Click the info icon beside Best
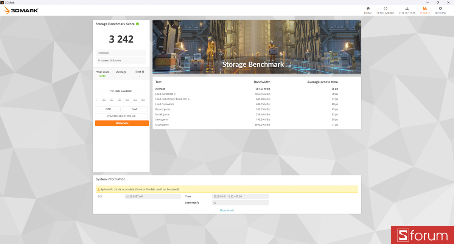This screenshot has height=244, width=454. 143,72
